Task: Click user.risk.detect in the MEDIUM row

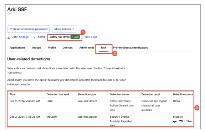Action: (x=88, y=117)
